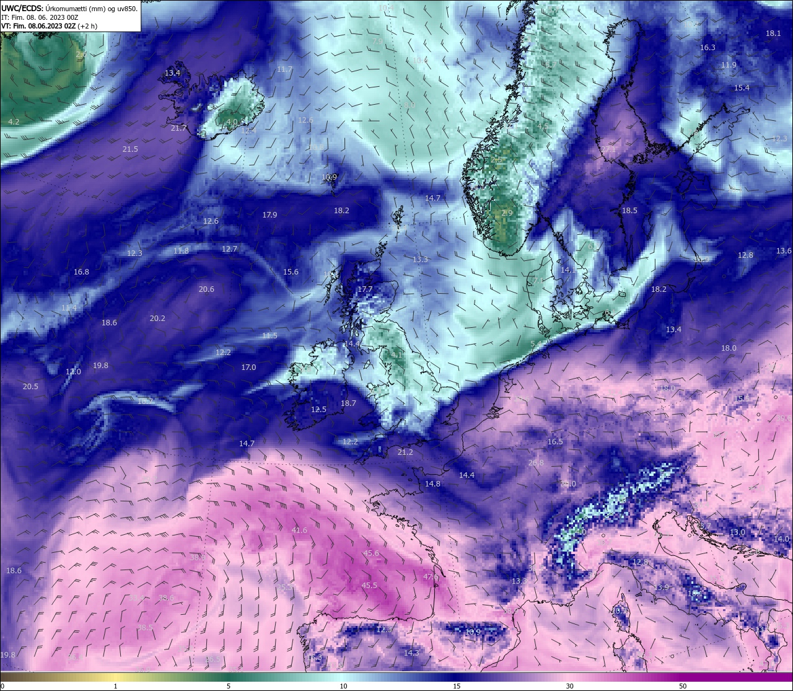Click the 14.1 value near Denmark
Screen dimensions: 793x691
pyautogui.click(x=567, y=270)
